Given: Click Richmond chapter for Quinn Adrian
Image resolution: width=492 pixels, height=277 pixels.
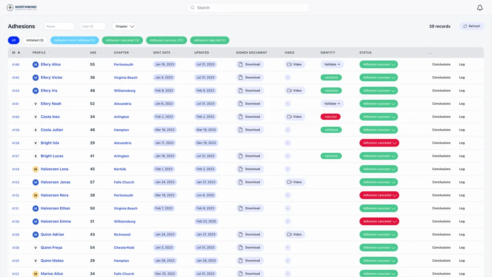Looking at the screenshot, I should 122,235.
